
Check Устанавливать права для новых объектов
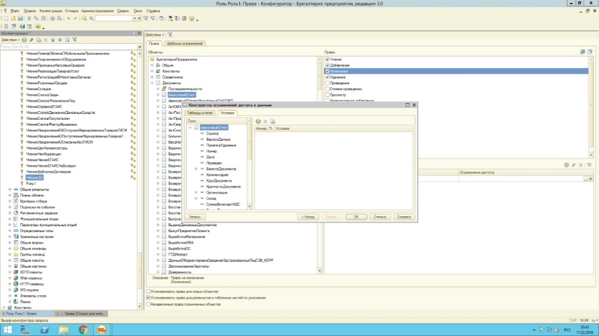point(147,291)
